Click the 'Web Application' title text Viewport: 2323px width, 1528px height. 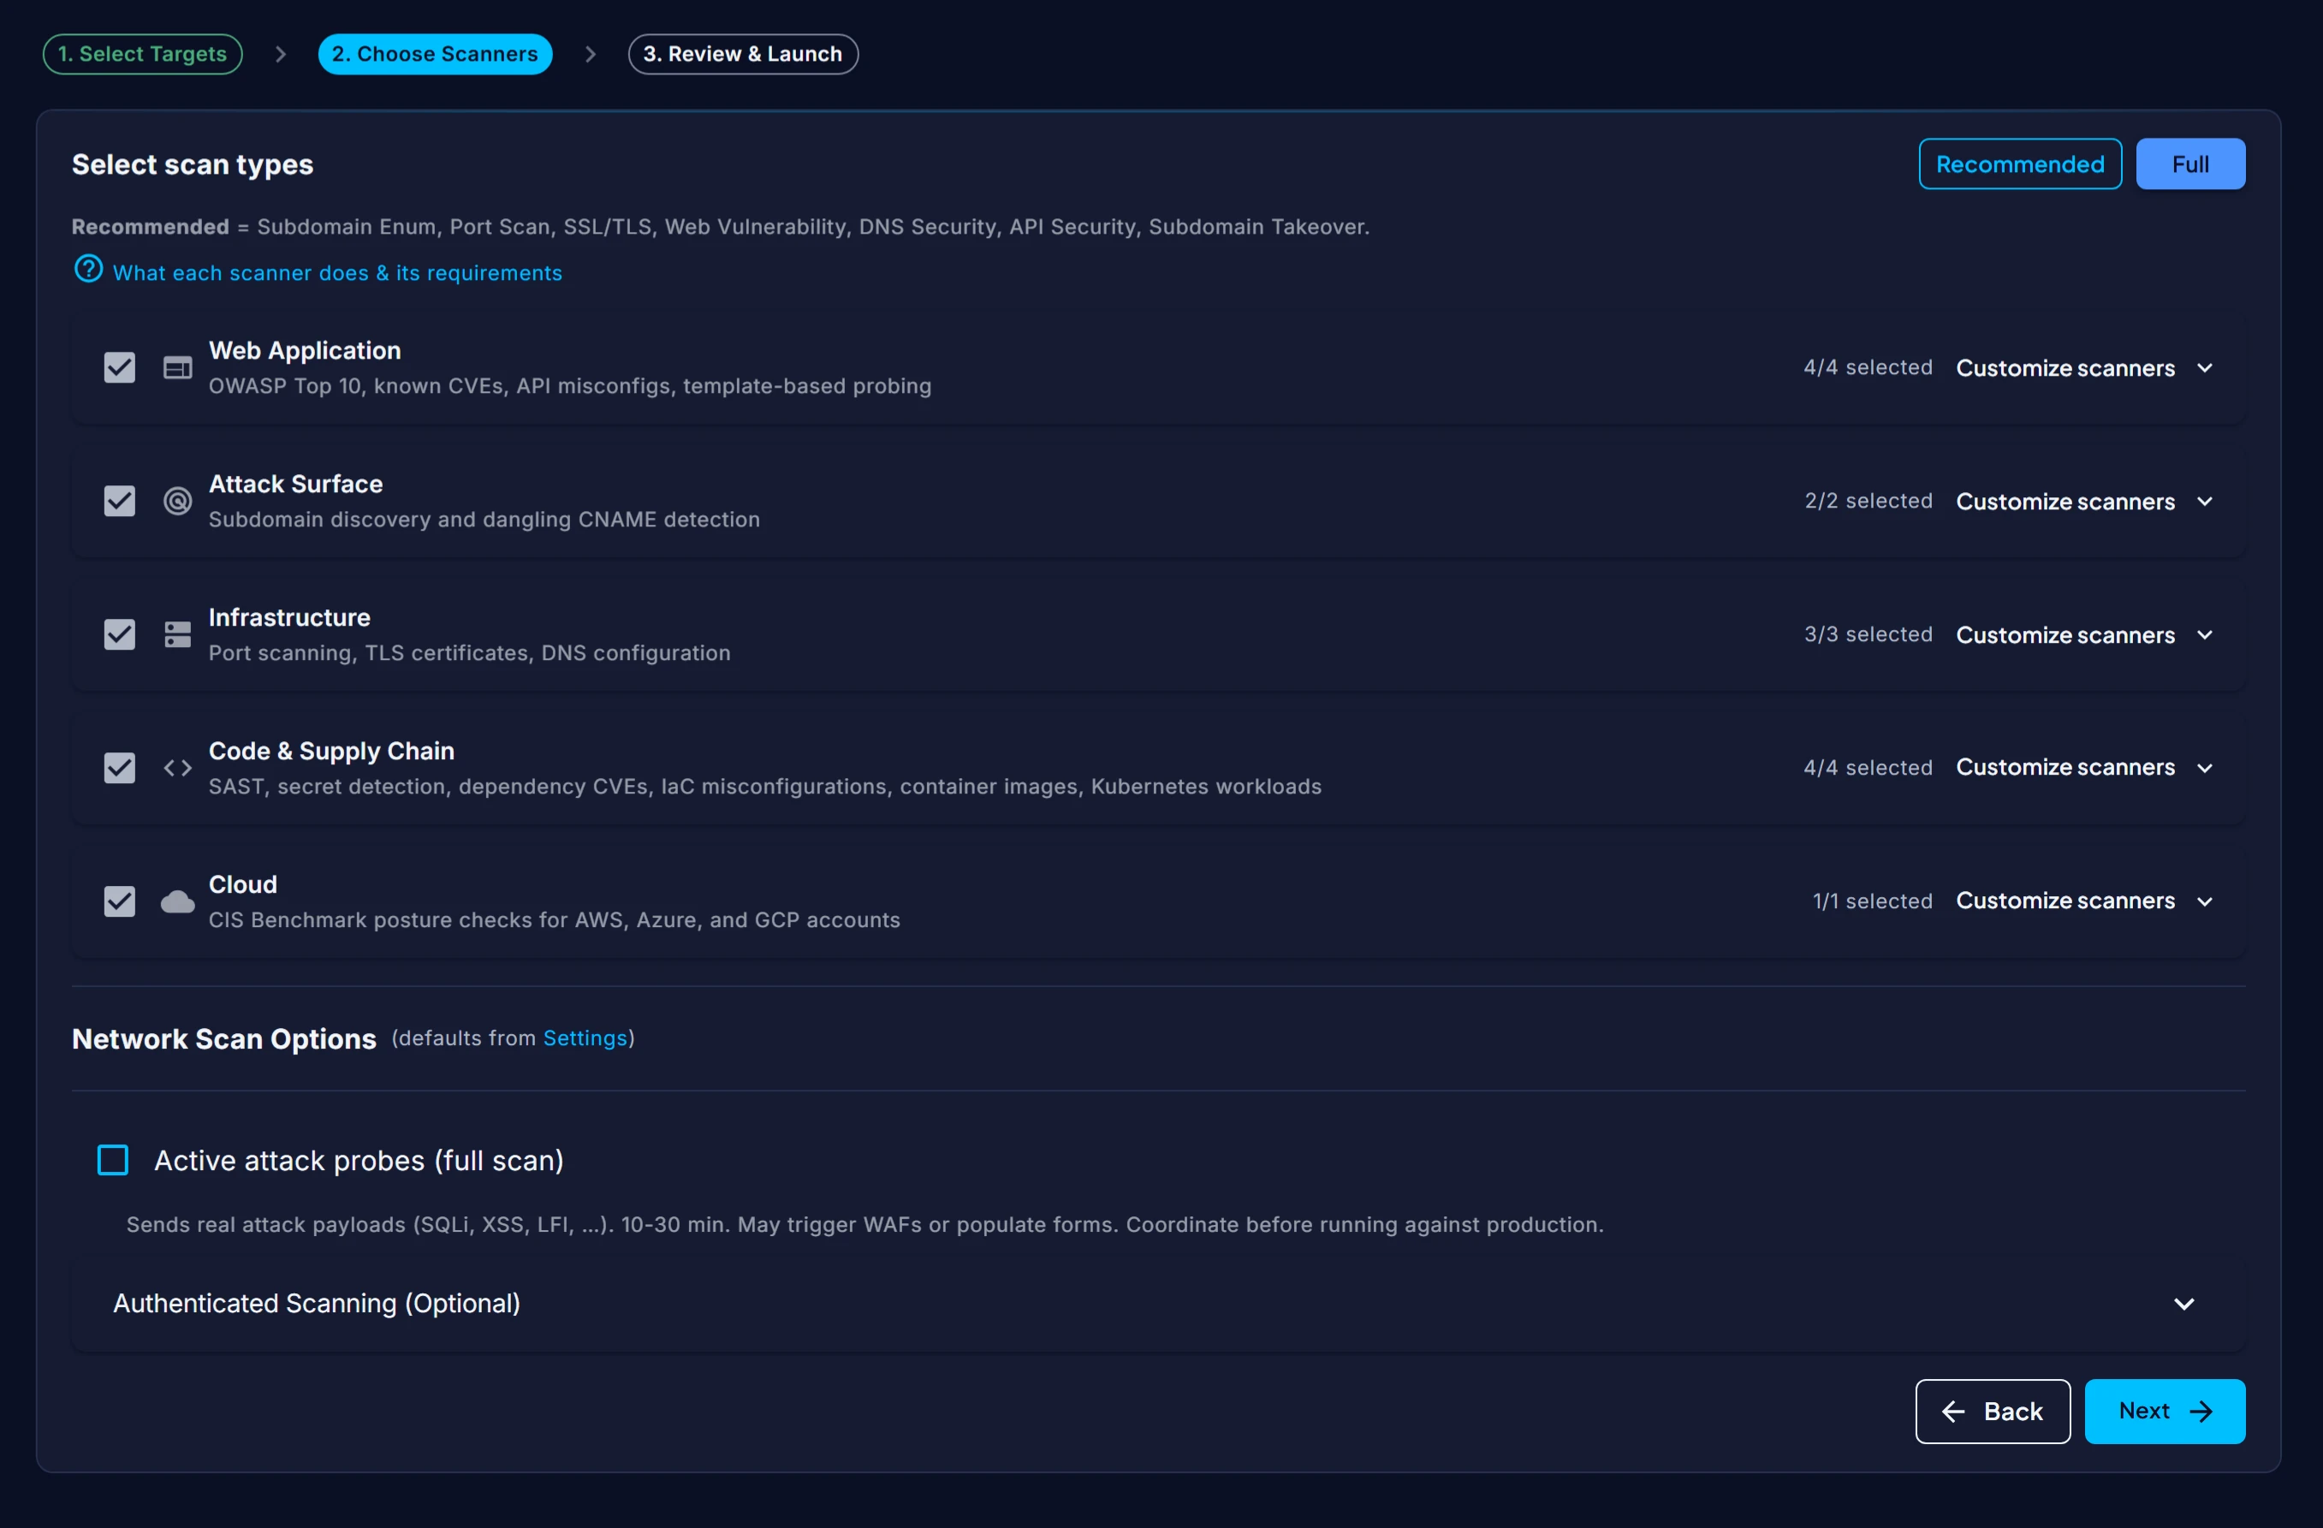pyautogui.click(x=305, y=350)
